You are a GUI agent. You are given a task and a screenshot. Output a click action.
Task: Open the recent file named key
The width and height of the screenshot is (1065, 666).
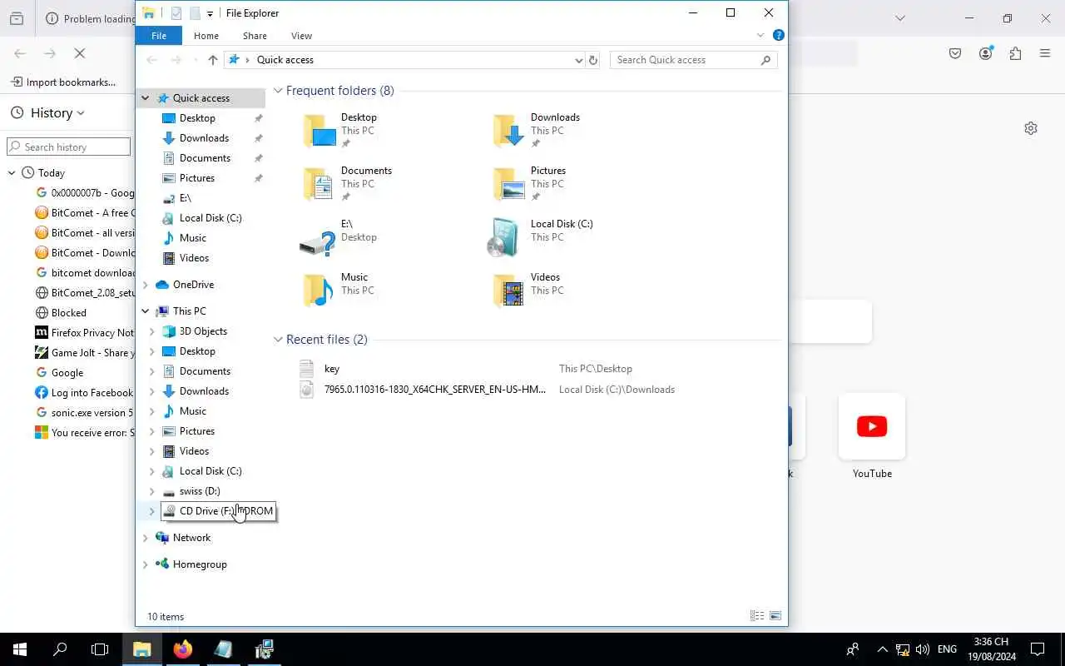pos(332,369)
